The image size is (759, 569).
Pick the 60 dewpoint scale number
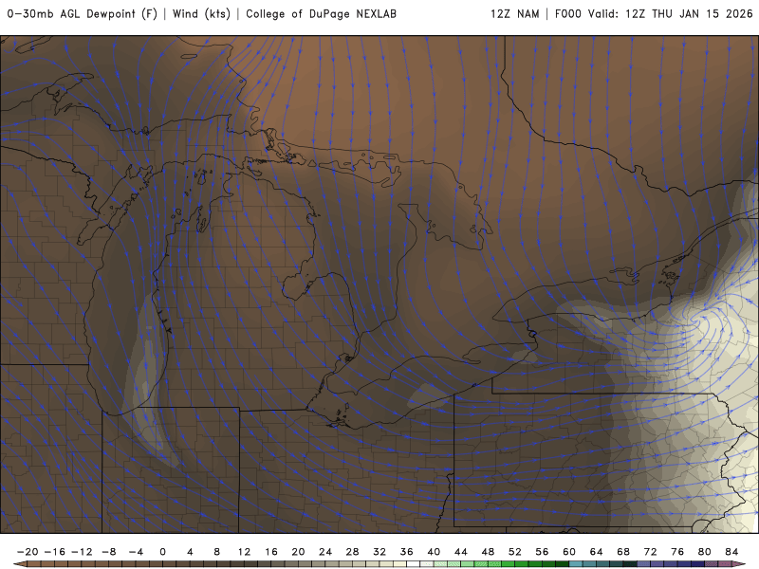coord(569,552)
